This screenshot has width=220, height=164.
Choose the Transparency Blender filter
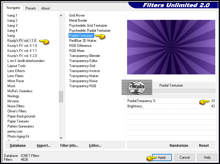click(x=85, y=56)
